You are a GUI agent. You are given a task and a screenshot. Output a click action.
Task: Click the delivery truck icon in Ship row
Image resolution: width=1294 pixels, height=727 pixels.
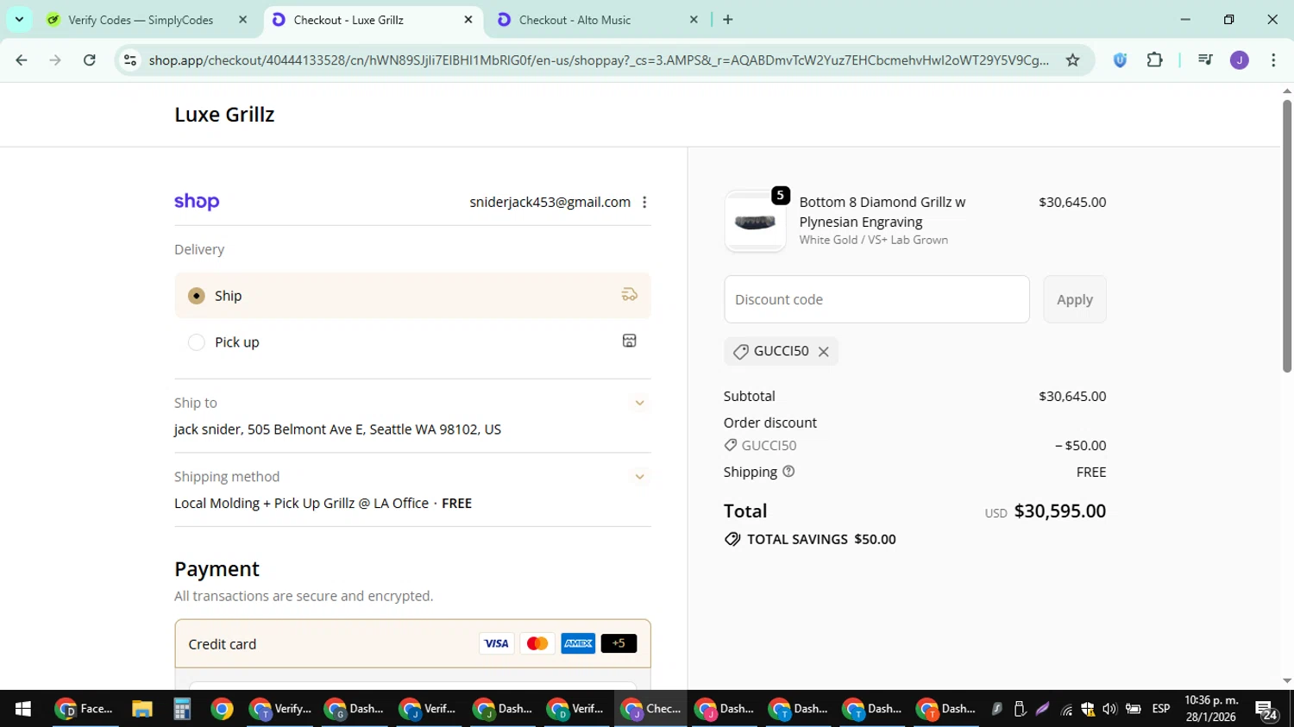(x=630, y=295)
